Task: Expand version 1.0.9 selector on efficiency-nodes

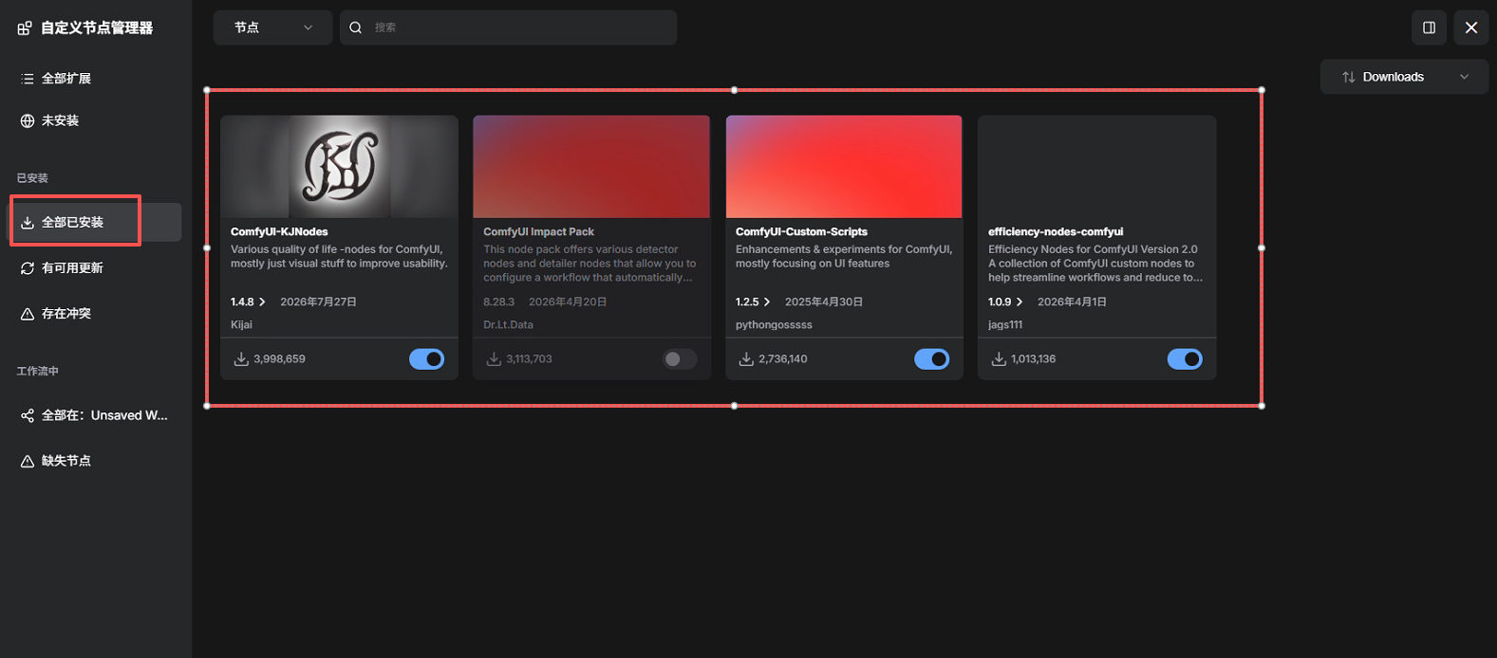Action: pos(1005,302)
